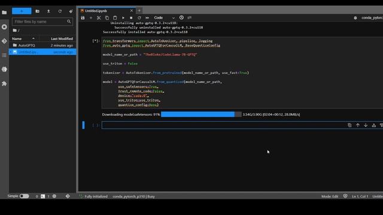Click the clock icon in notebook toolbar
This screenshot has height=215, width=383.
(x=181, y=17)
